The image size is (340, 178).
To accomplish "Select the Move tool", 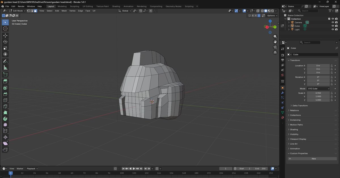I will [5, 35].
